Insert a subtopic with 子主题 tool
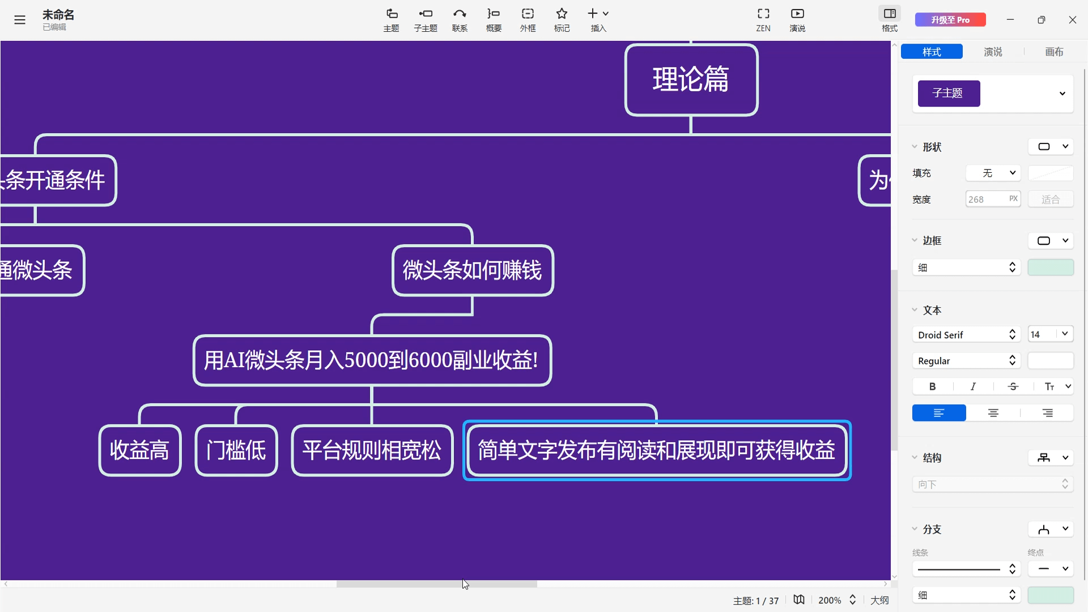This screenshot has height=612, width=1088. (426, 20)
